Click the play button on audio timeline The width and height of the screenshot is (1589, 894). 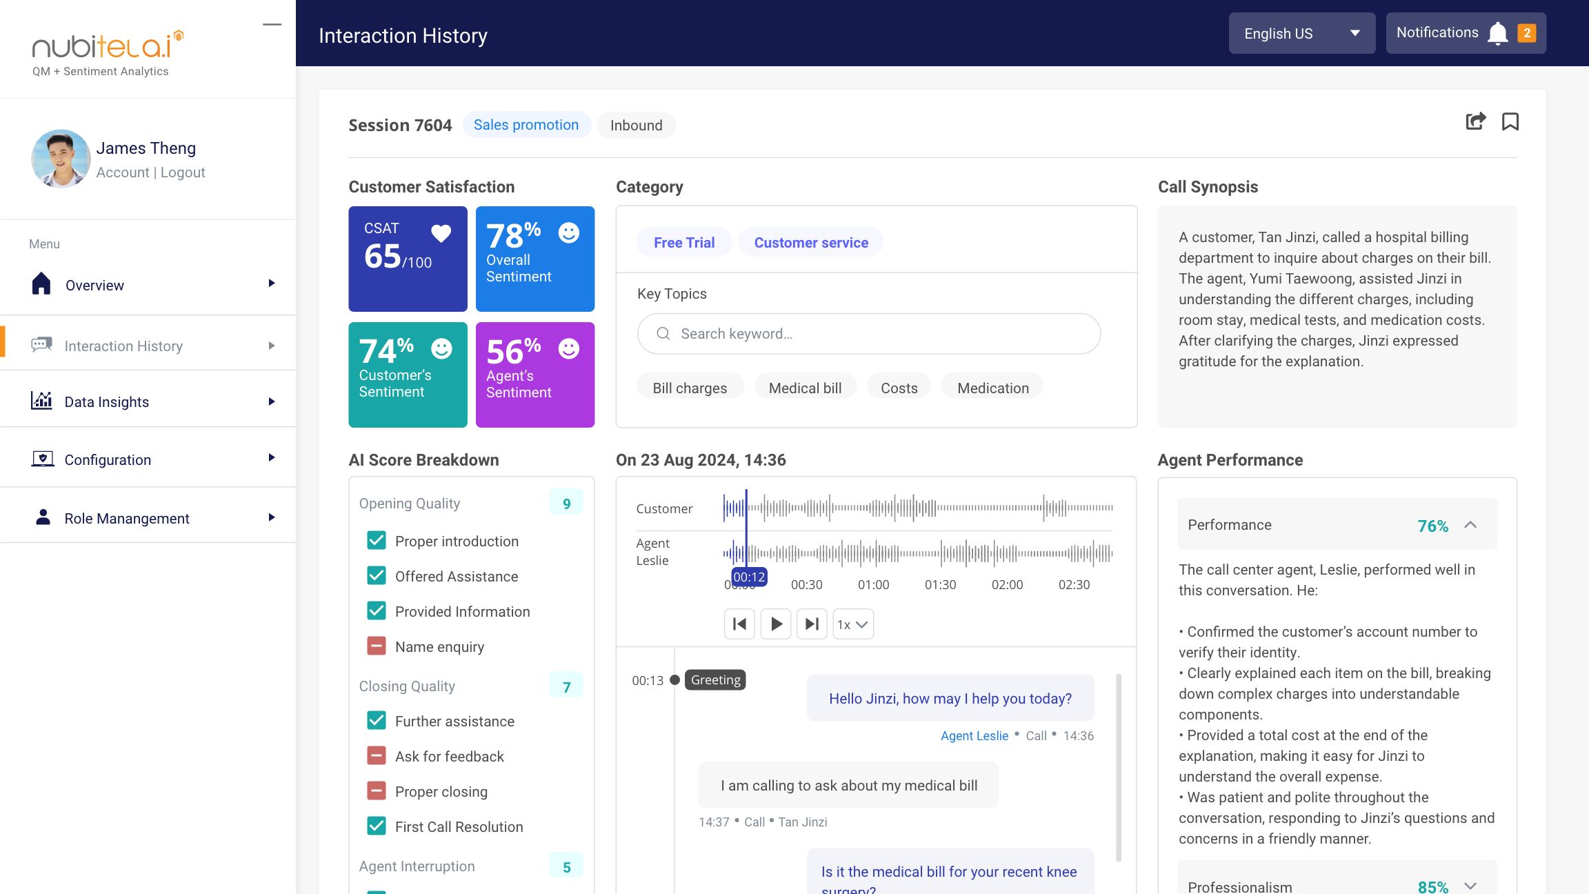pyautogui.click(x=776, y=624)
